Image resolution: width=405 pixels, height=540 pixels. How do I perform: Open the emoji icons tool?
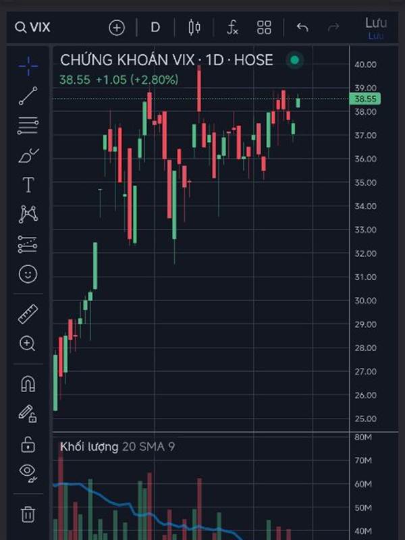(x=28, y=274)
